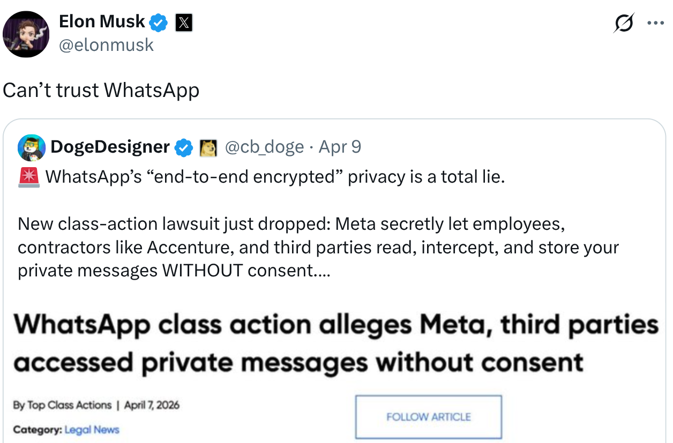The height and width of the screenshot is (443, 673).
Task: Open the three-dot more options menu
Action: (655, 24)
